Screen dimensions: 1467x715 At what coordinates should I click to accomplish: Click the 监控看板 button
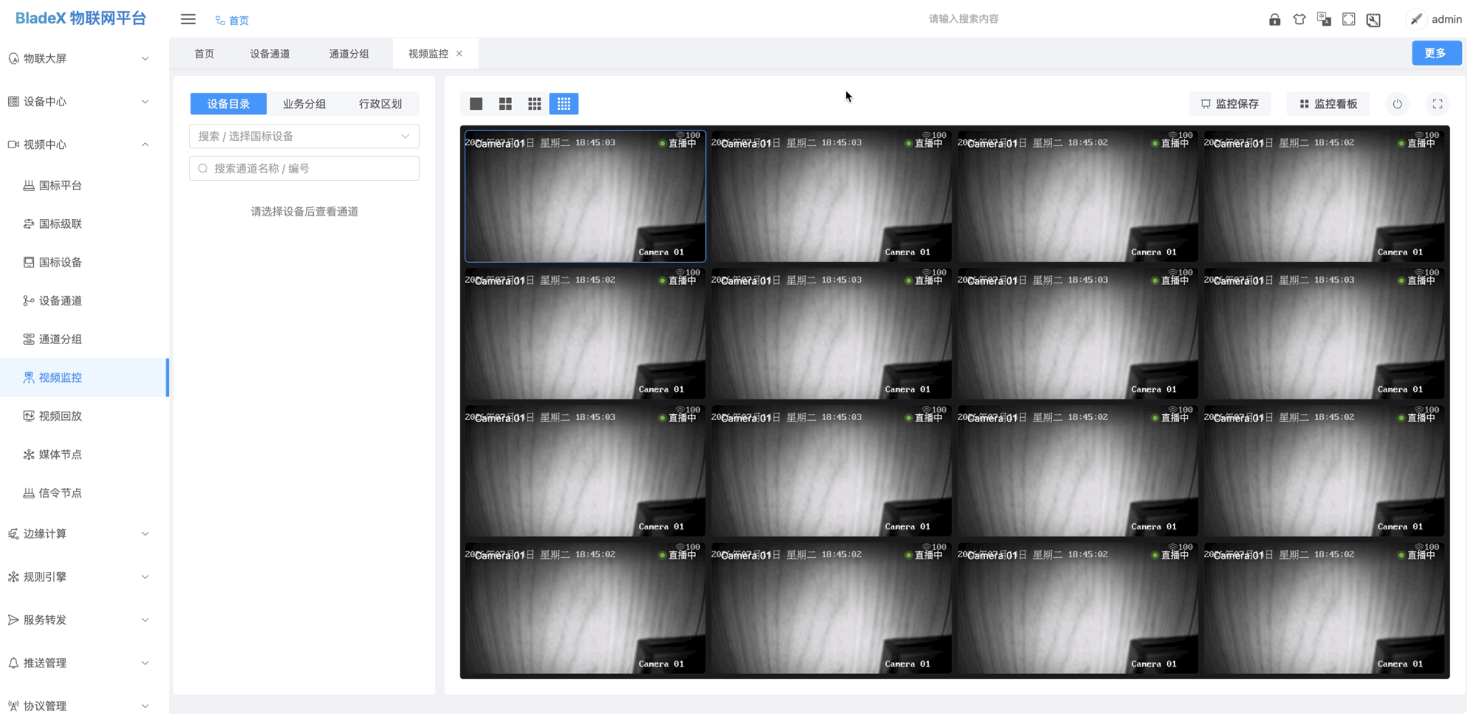tap(1328, 104)
